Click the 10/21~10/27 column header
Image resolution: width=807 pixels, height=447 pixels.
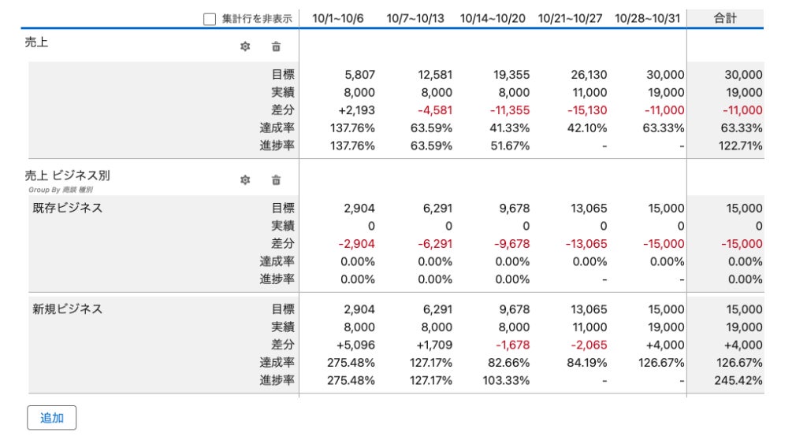[x=571, y=18]
